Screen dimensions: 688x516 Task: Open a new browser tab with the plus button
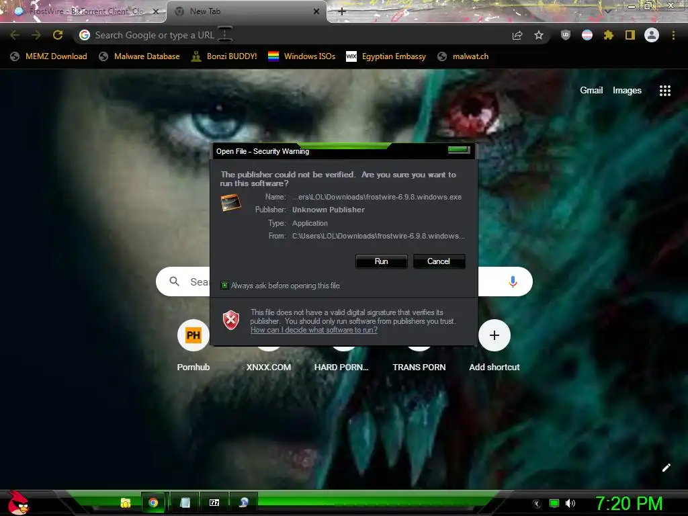[342, 11]
